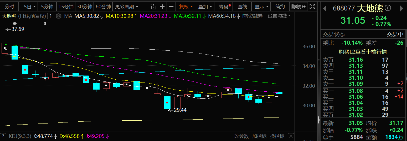Open the MA settings gear icon
This screenshot has height=141, width=407.
[59, 16]
